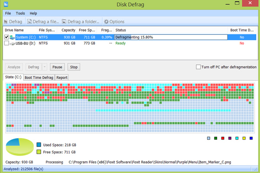Viewport: 260px width, 173px height.
Task: Click the Defragmenting 15.80% progress bar
Action: coord(171,37)
